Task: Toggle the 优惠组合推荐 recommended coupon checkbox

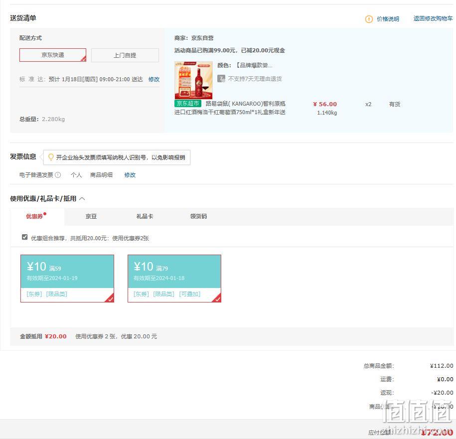Action: click(25, 237)
